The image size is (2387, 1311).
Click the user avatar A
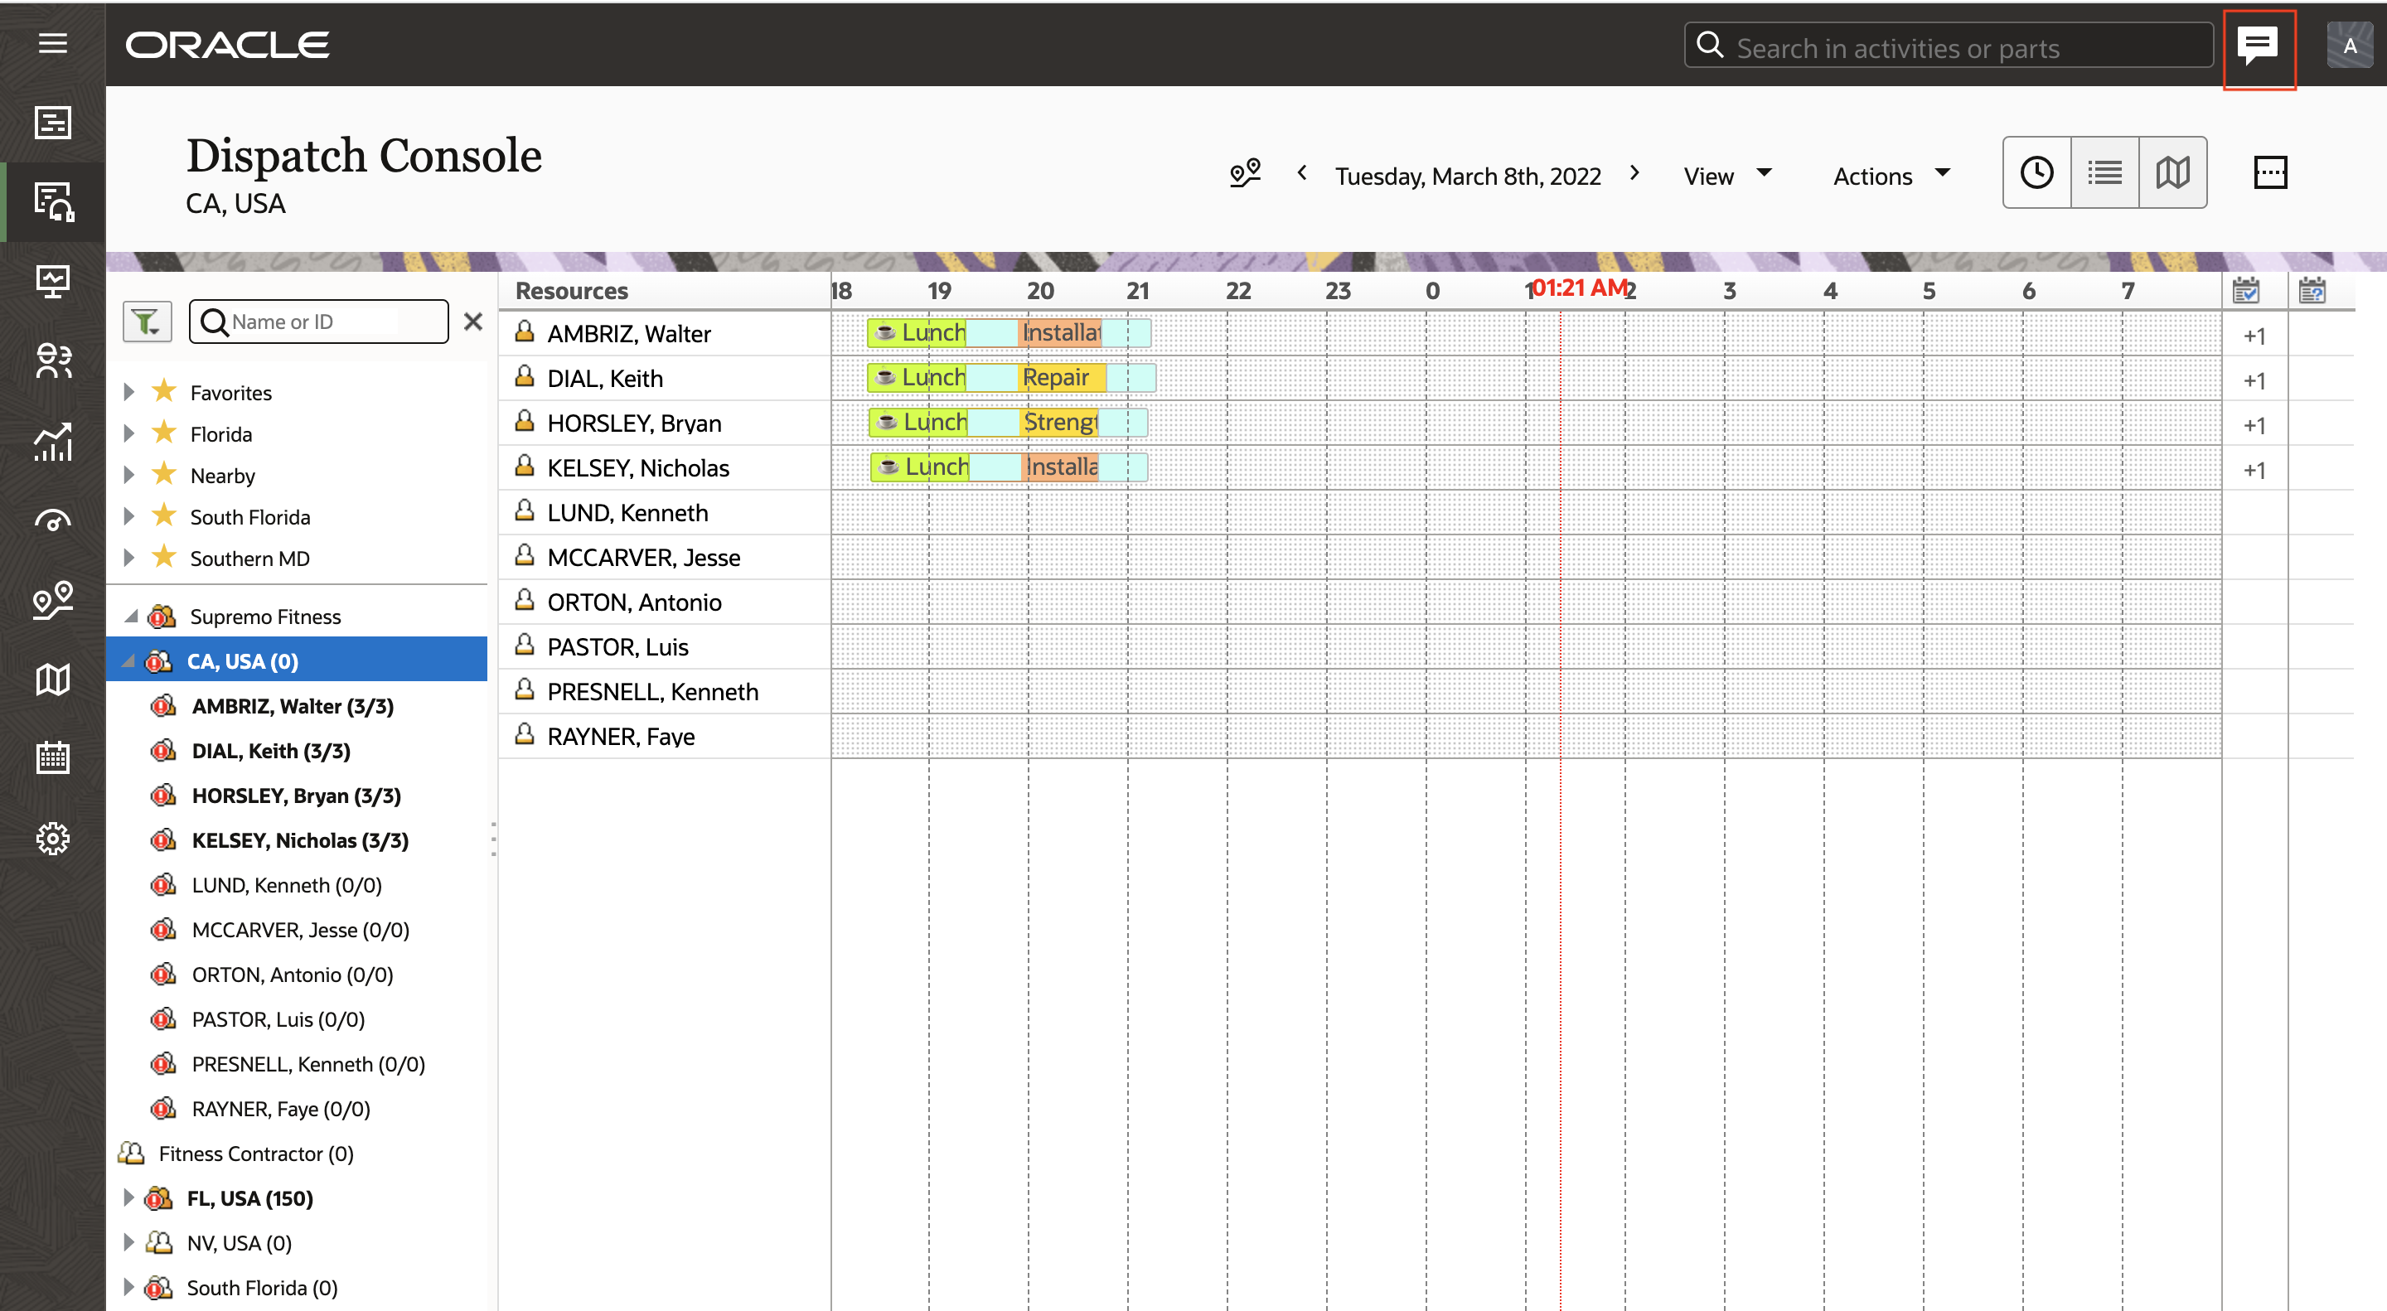[x=2349, y=46]
